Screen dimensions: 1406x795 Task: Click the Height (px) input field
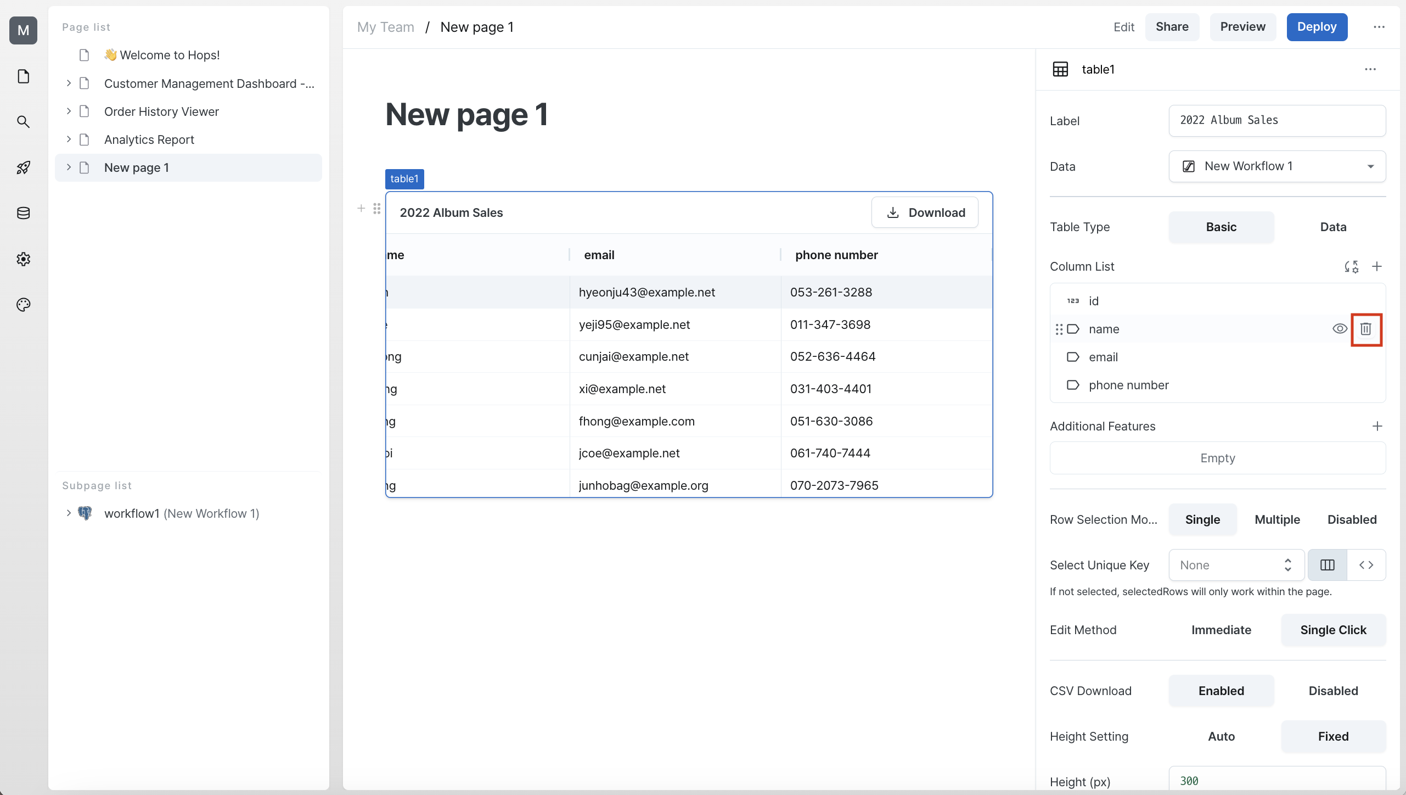pyautogui.click(x=1277, y=780)
